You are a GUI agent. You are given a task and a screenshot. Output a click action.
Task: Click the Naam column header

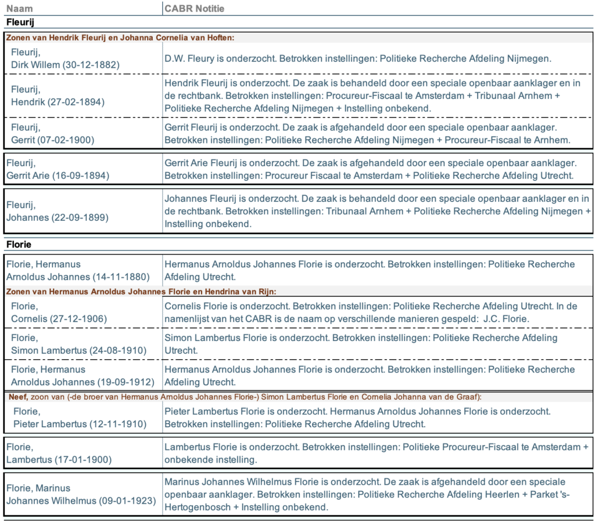point(19,9)
